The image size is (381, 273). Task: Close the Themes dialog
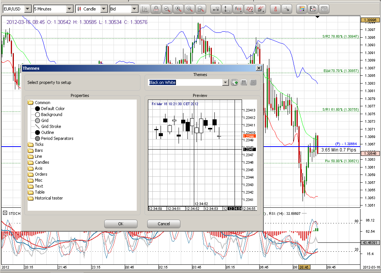tap(259, 68)
